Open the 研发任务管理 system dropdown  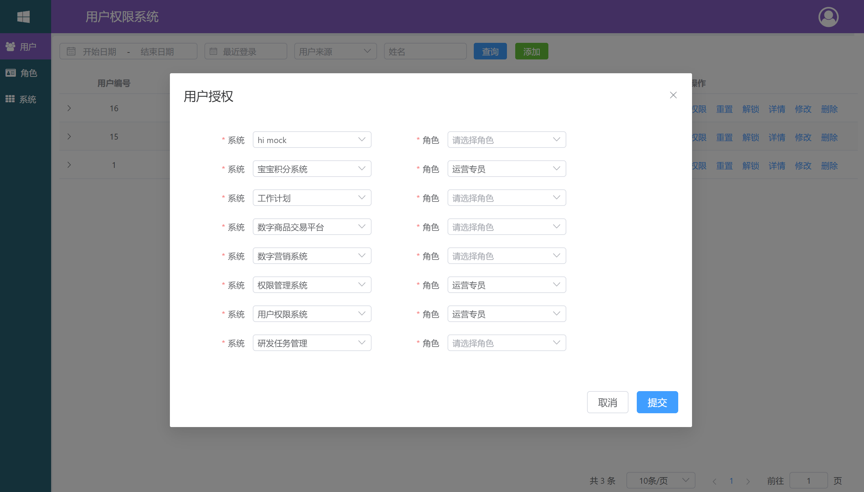click(312, 343)
